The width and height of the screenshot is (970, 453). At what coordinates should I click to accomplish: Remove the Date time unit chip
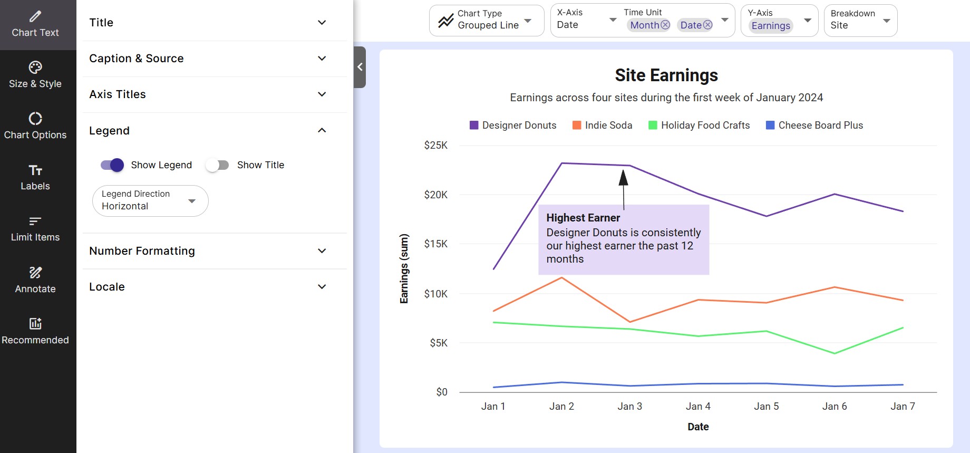708,25
